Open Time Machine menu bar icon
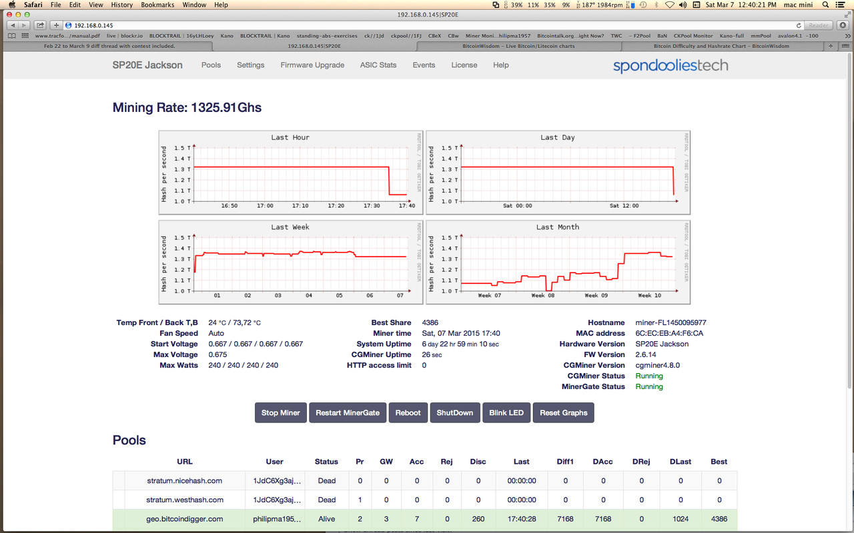This screenshot has width=854, height=533. [x=644, y=5]
